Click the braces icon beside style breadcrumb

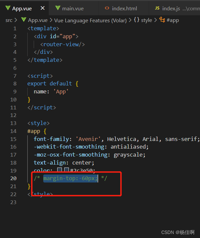click(x=136, y=20)
